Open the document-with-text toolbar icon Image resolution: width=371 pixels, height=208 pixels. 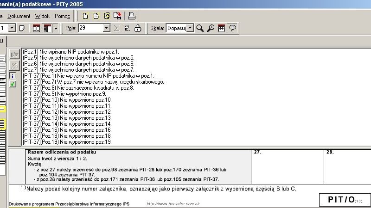96,16
